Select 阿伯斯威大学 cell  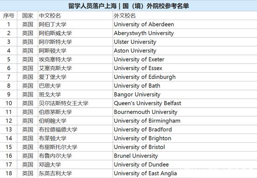pos(75,33)
